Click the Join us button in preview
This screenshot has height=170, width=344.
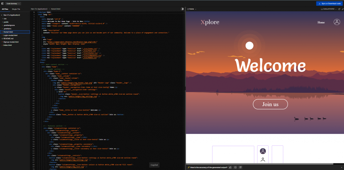pos(270,104)
